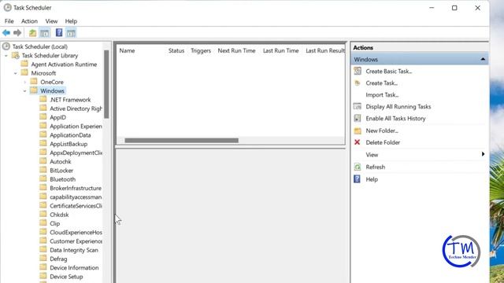This screenshot has height=283, width=504.
Task: Click the Create Basic Task icon
Action: [x=358, y=71]
